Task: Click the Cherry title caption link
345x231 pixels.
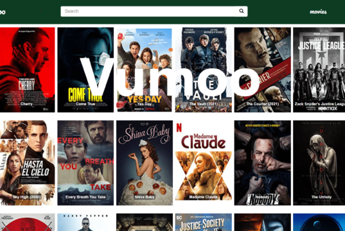Action: click(26, 104)
